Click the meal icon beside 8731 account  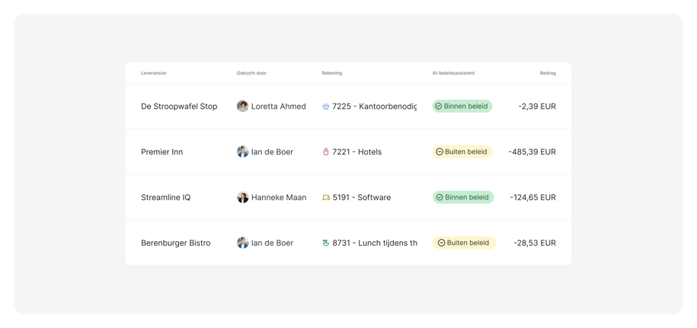pos(325,243)
